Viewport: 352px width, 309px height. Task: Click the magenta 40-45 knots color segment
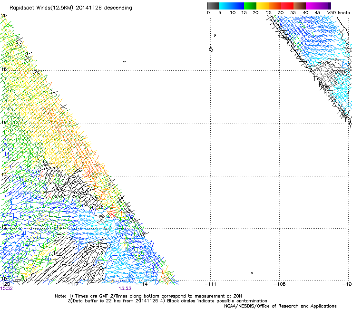pos(312,6)
